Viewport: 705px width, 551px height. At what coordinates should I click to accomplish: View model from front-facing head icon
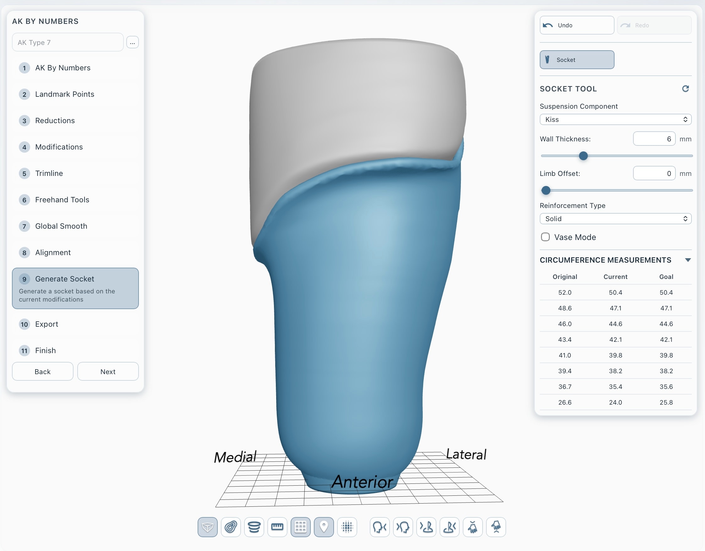tap(380, 527)
